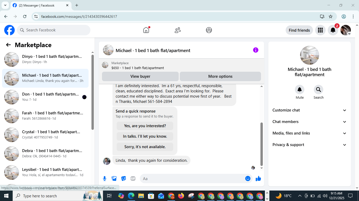The width and height of the screenshot is (359, 201).
Task: Open Chrome three-dot menu
Action: point(353,16)
